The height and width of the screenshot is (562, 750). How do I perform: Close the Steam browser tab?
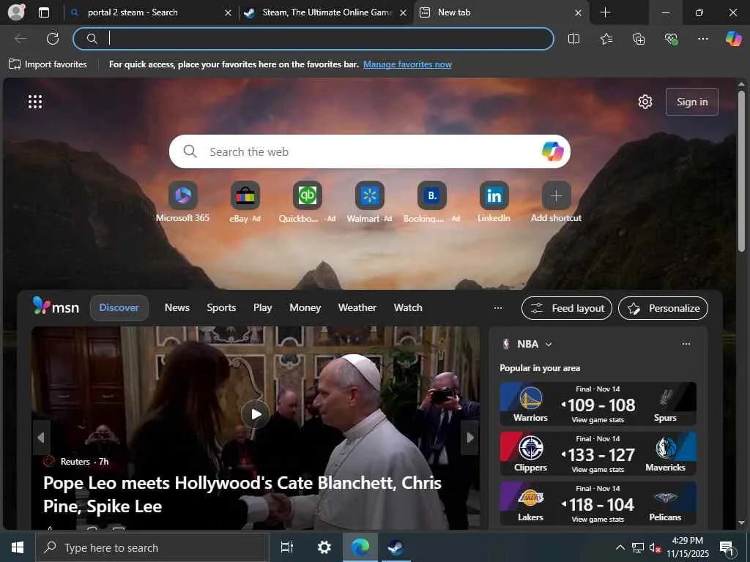pyautogui.click(x=404, y=13)
